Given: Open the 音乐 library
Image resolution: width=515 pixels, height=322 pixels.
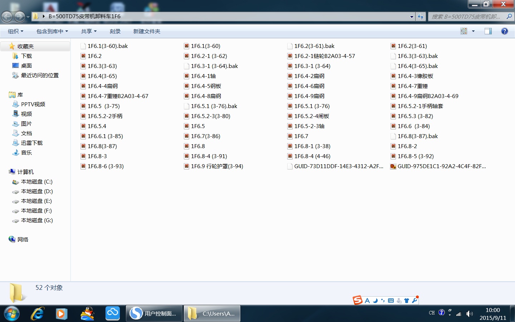Looking at the screenshot, I should [x=26, y=152].
